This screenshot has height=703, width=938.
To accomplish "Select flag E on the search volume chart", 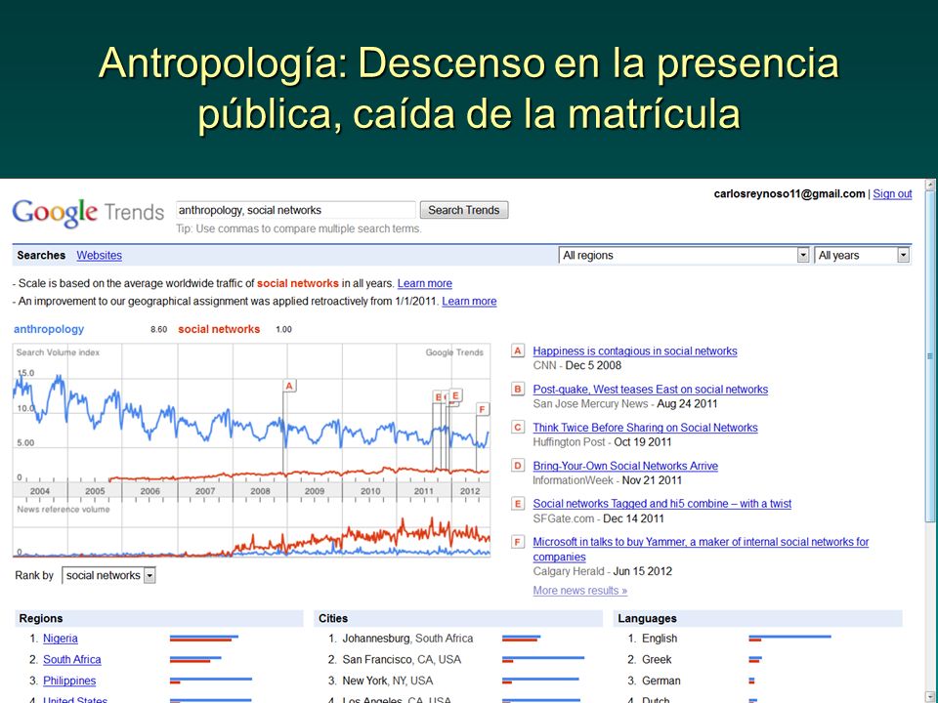I will [455, 395].
